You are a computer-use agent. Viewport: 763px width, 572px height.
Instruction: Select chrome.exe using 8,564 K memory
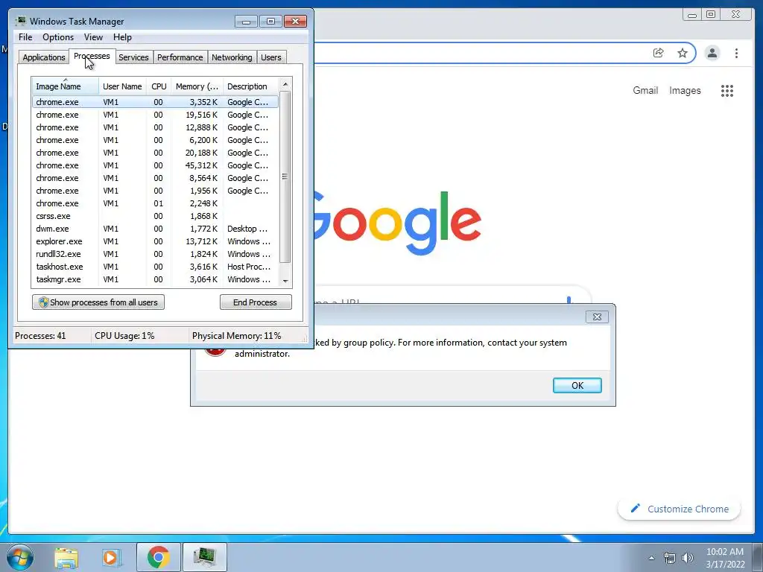pyautogui.click(x=156, y=178)
